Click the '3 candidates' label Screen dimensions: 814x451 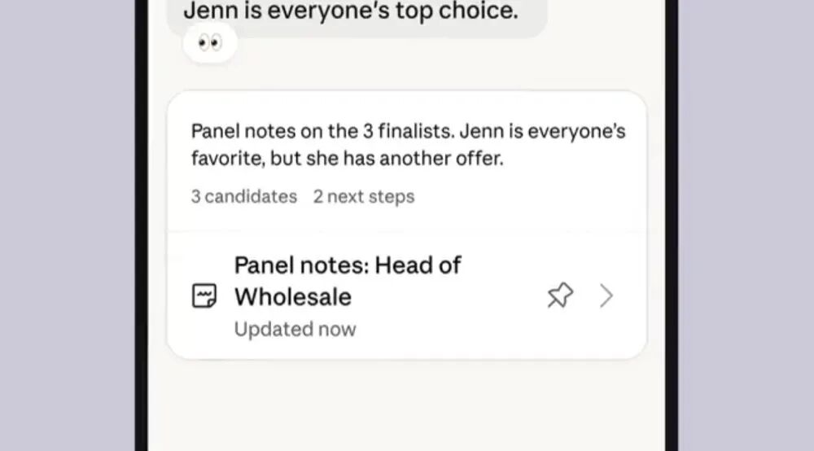(x=244, y=197)
